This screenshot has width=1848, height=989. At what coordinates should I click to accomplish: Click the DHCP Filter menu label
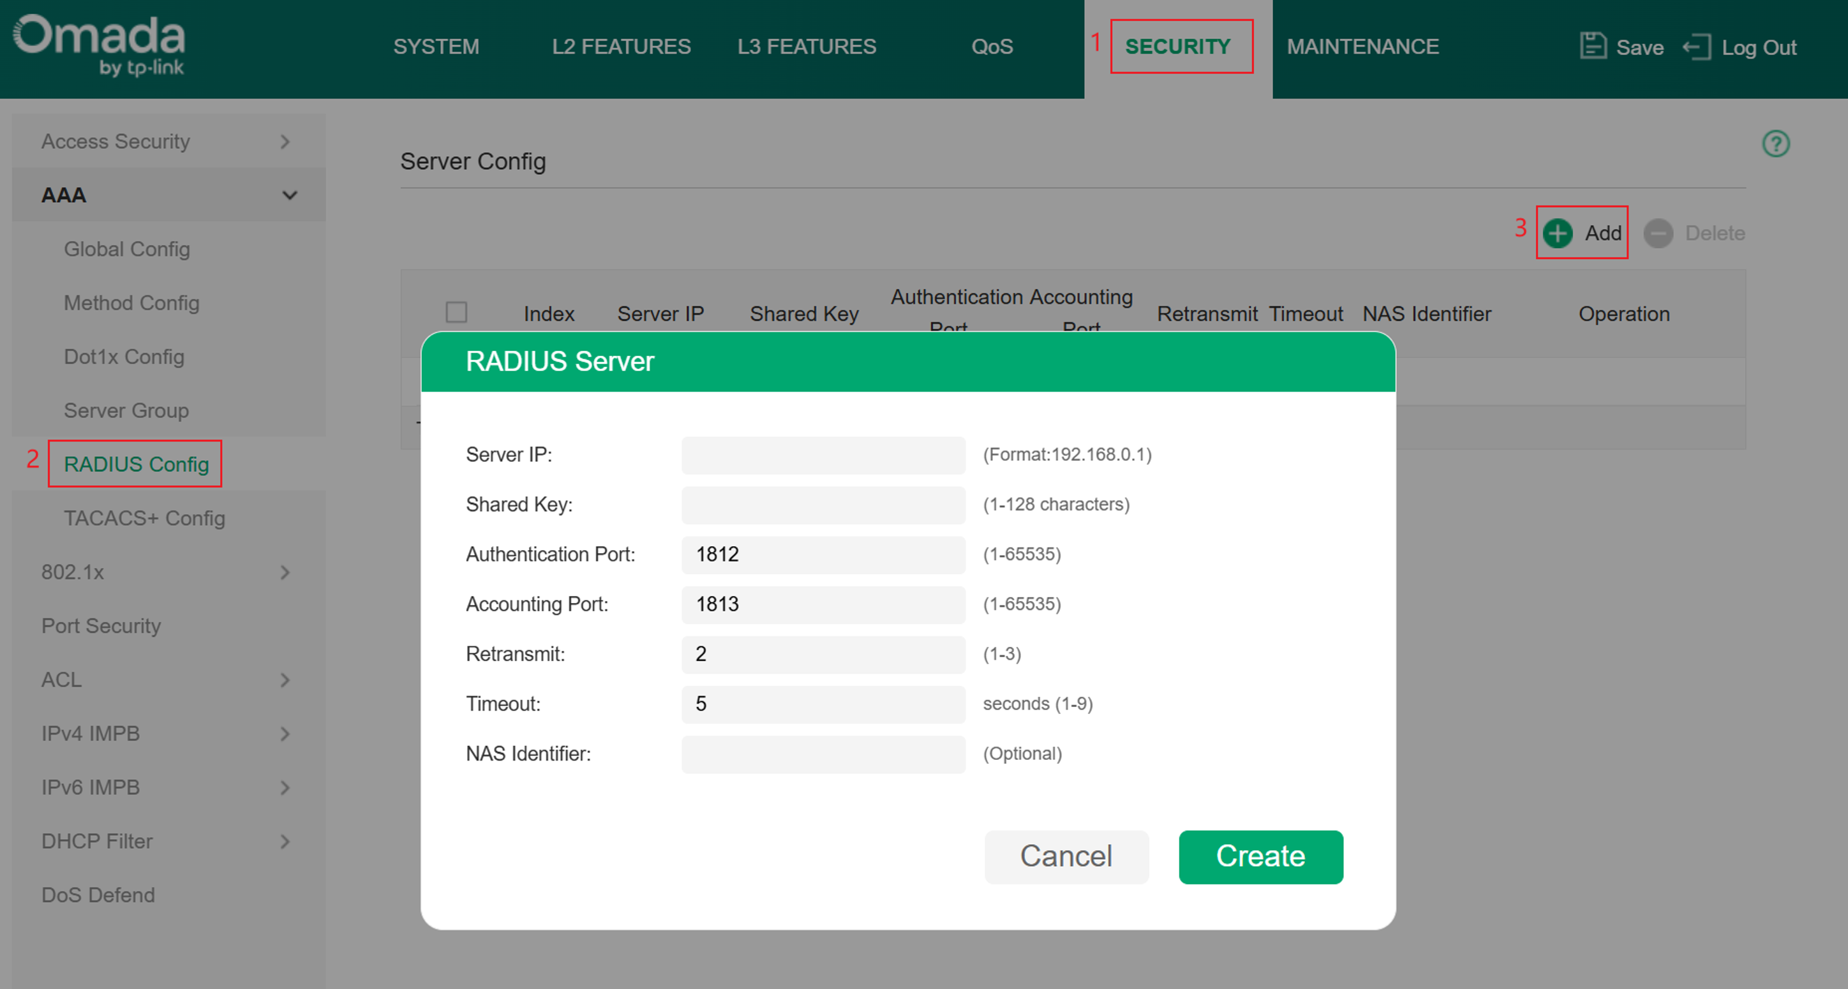tap(96, 840)
